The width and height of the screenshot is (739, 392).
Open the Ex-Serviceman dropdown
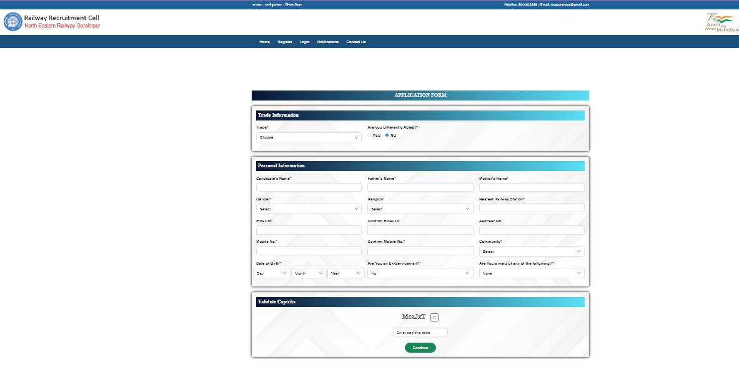coord(420,273)
